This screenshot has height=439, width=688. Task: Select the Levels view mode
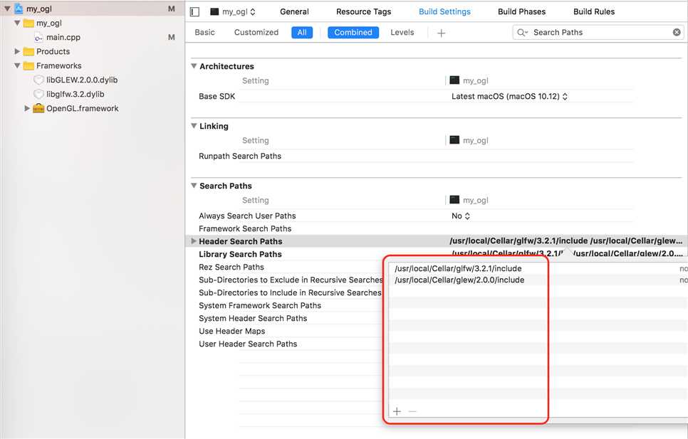(x=402, y=33)
